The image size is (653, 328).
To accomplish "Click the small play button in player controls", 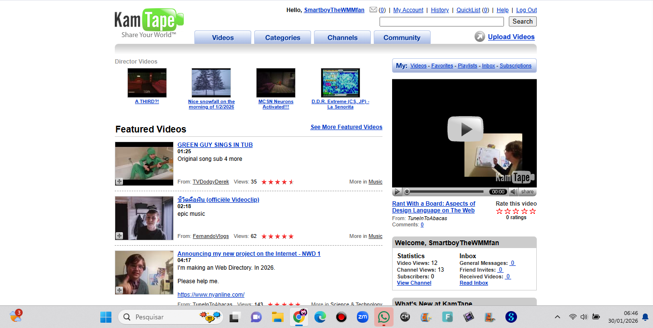I will [397, 192].
